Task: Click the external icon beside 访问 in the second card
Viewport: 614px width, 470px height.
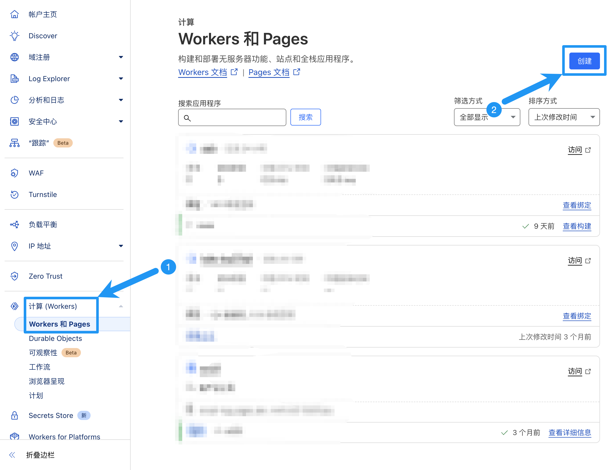Action: pos(588,261)
